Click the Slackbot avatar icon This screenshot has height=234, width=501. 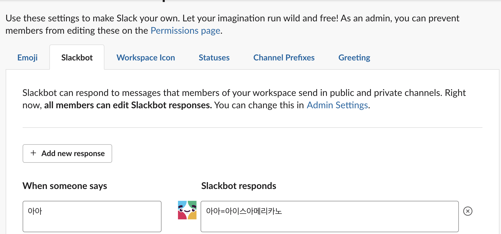[x=187, y=210]
